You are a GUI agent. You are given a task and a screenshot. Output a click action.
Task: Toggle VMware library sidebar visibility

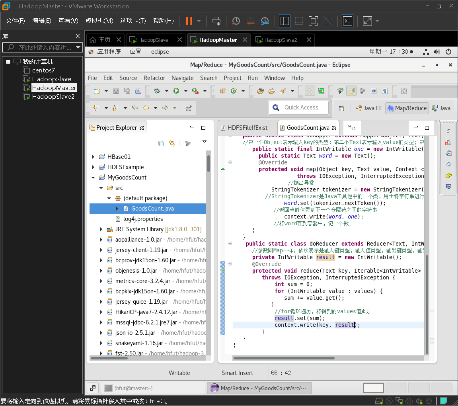point(285,21)
